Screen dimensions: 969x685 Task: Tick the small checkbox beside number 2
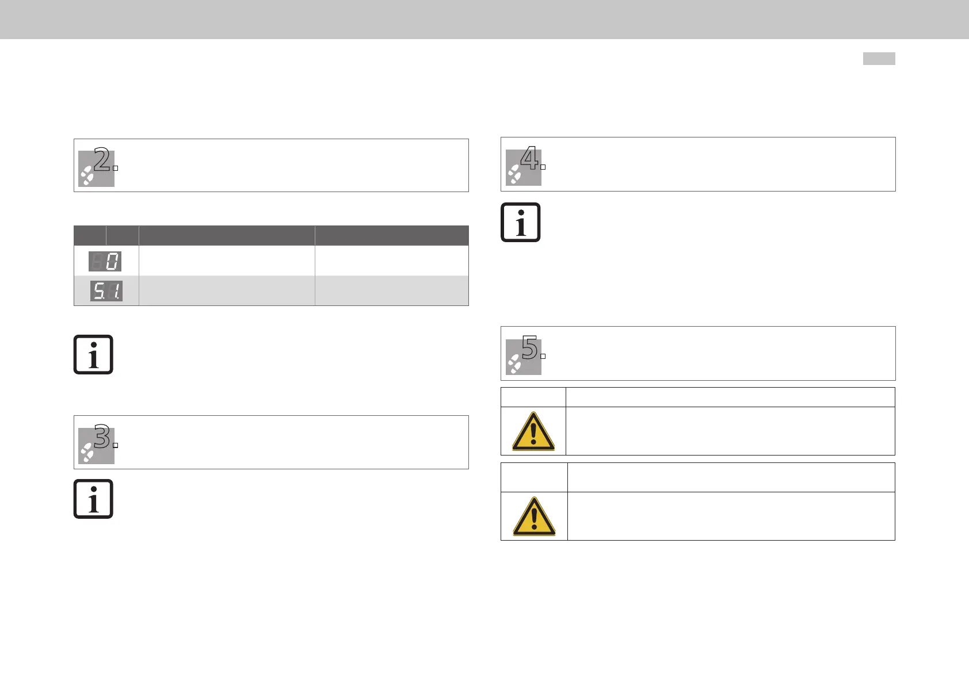pyautogui.click(x=116, y=168)
